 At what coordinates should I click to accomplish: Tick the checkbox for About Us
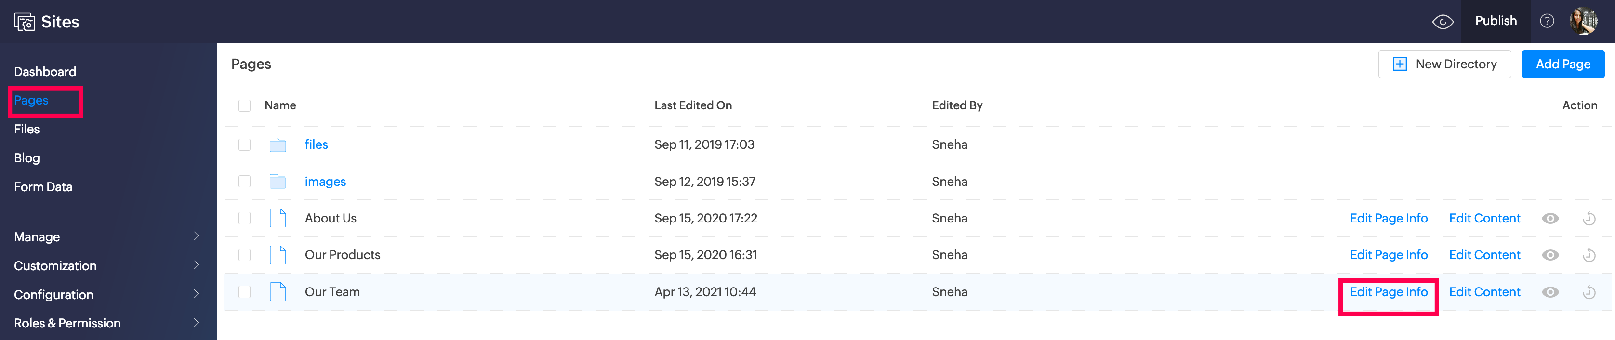coord(244,219)
